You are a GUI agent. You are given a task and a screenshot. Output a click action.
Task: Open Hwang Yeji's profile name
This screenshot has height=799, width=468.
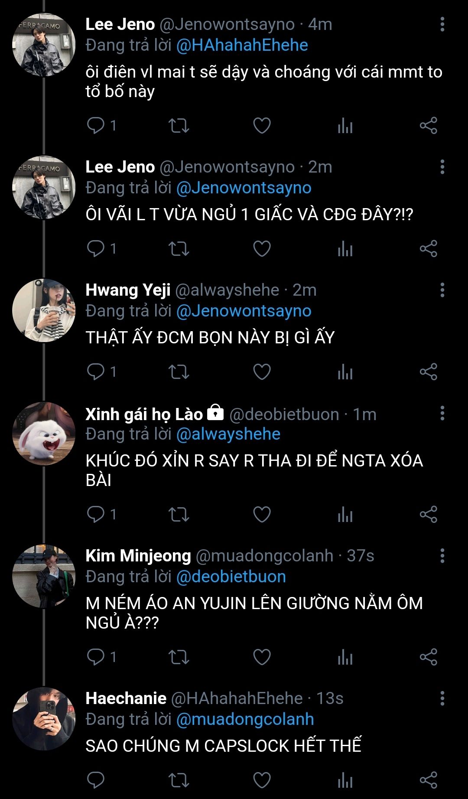[128, 290]
